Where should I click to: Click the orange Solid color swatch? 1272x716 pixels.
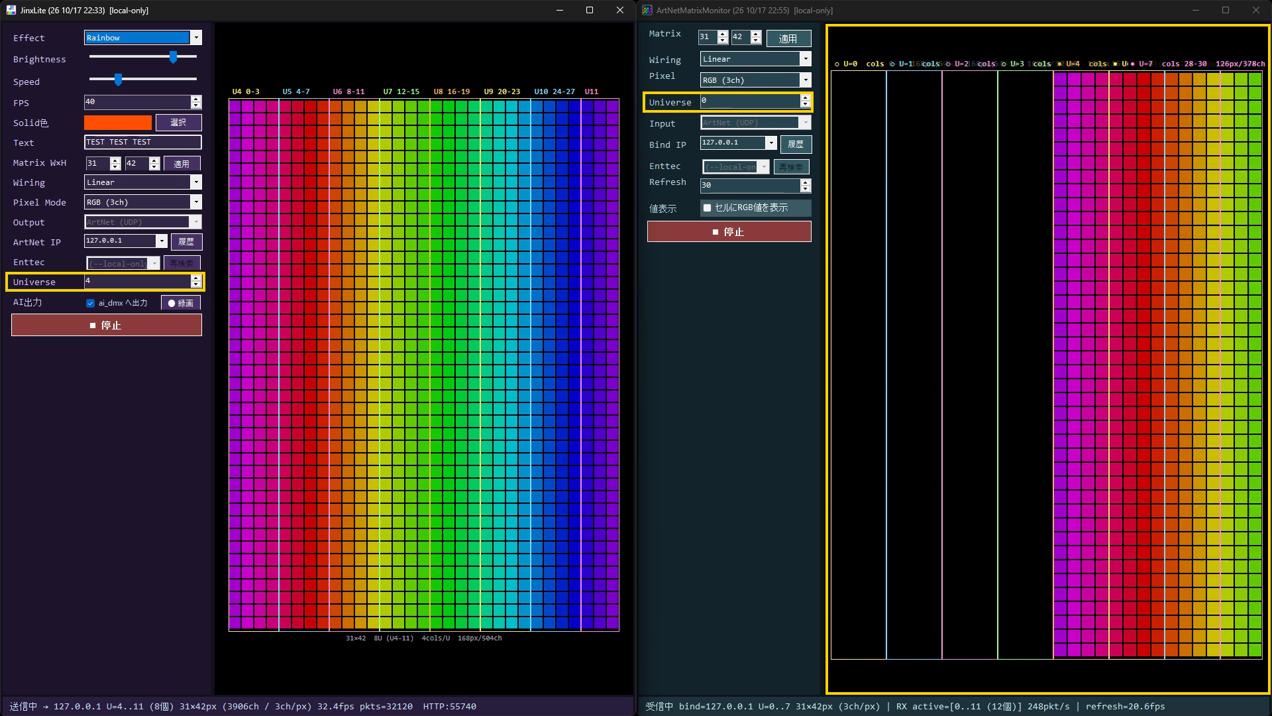point(118,123)
